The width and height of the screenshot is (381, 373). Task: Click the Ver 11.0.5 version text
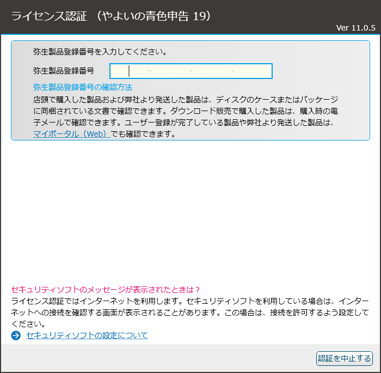point(356,28)
